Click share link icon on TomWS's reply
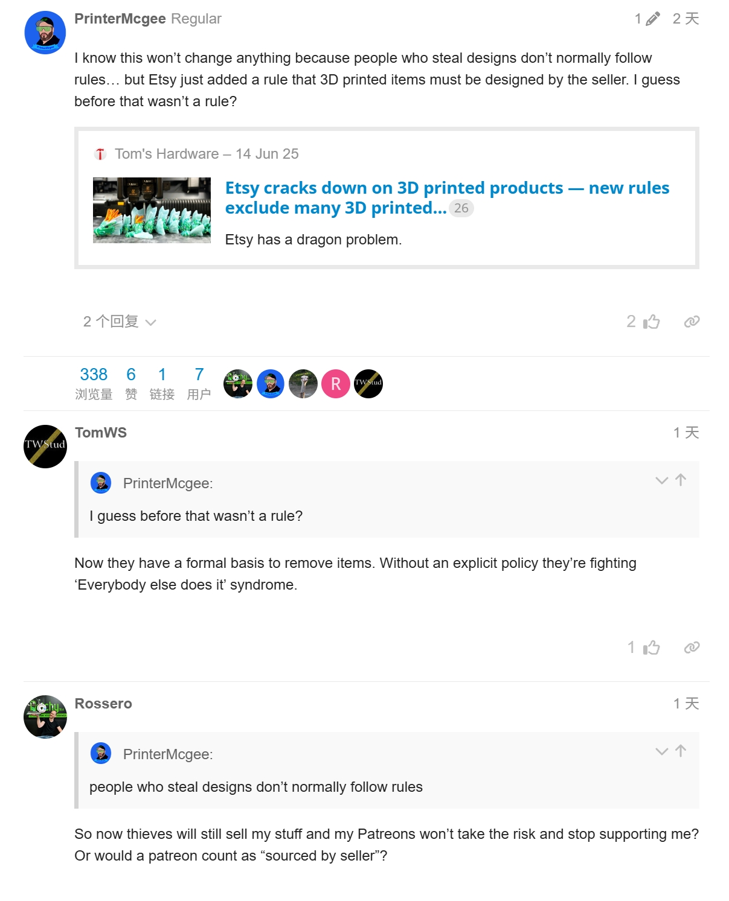729x901 pixels. point(692,648)
